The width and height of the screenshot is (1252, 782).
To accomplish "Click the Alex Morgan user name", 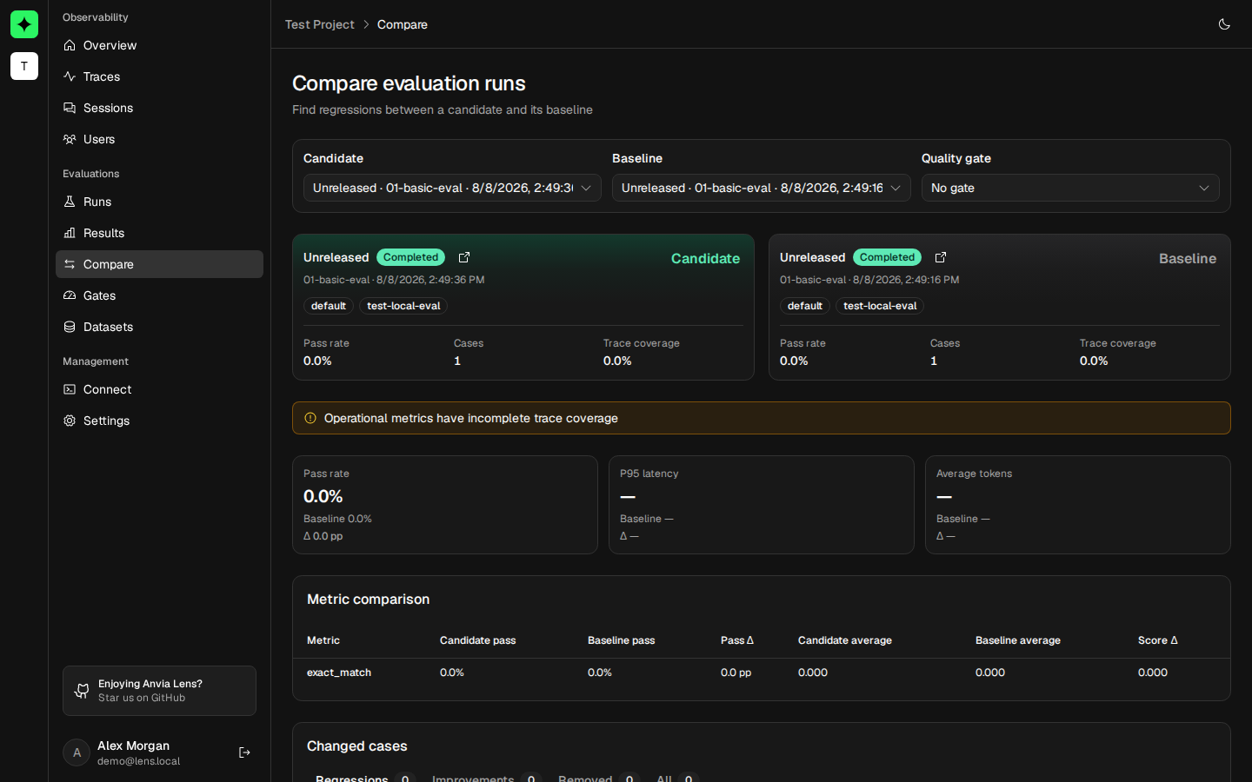I will 133,746.
